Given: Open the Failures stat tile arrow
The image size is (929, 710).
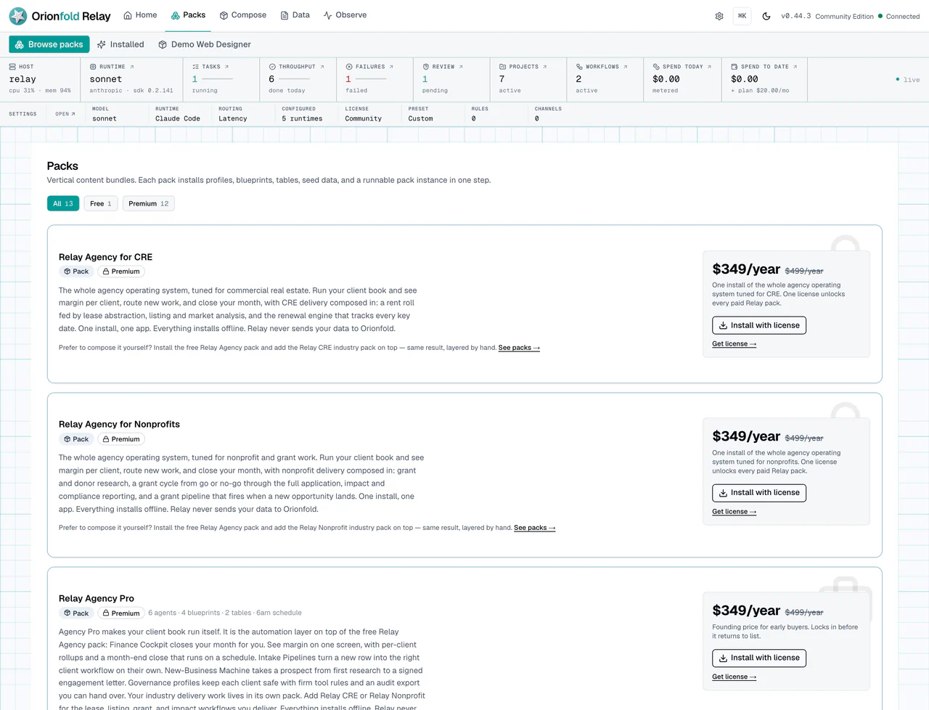Looking at the screenshot, I should click(391, 67).
